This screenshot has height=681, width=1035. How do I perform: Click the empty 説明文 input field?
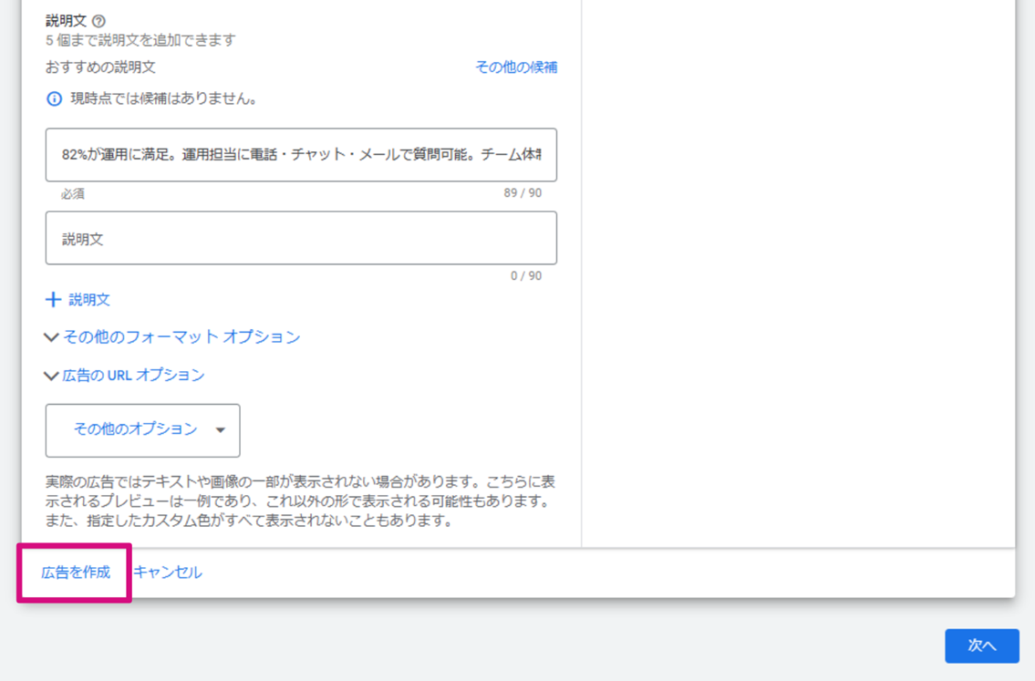click(301, 238)
